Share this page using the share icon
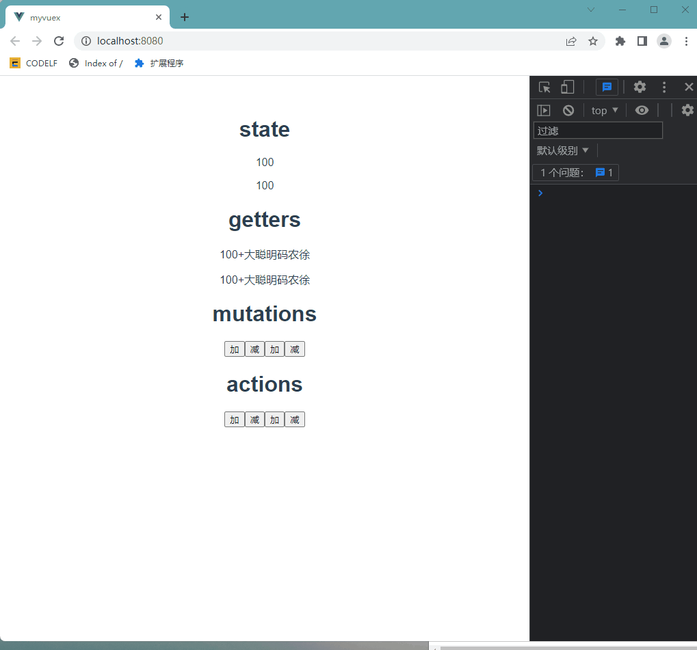The width and height of the screenshot is (697, 650). click(571, 41)
